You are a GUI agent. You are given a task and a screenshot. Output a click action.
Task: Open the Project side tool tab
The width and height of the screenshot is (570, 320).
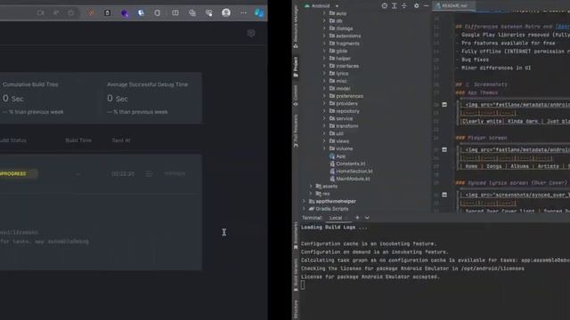pos(296,67)
